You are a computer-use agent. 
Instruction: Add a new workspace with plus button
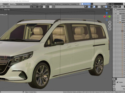click(78, 4)
